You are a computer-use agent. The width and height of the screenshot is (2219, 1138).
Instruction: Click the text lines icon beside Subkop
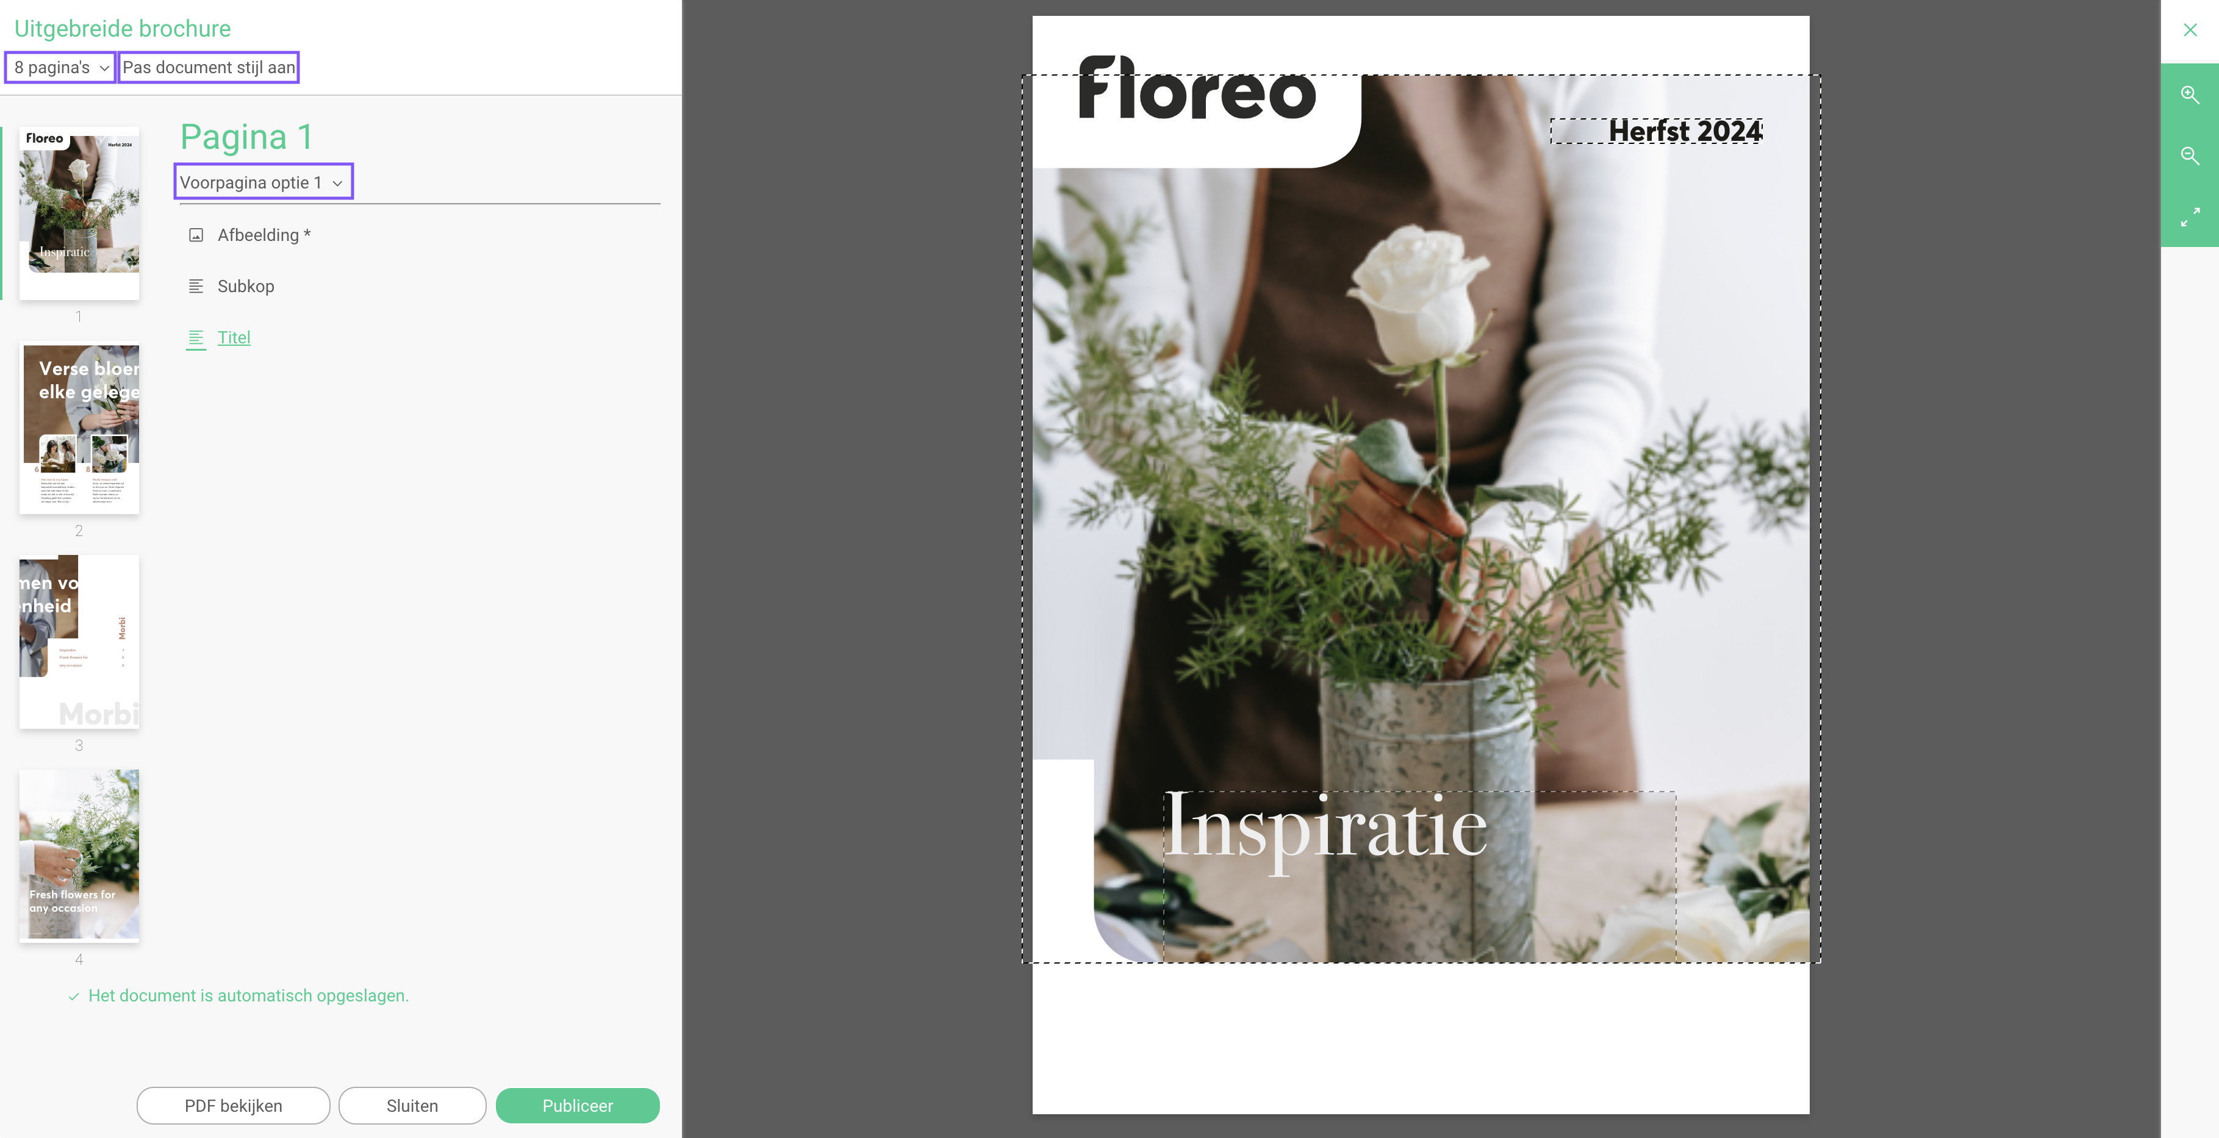point(196,286)
